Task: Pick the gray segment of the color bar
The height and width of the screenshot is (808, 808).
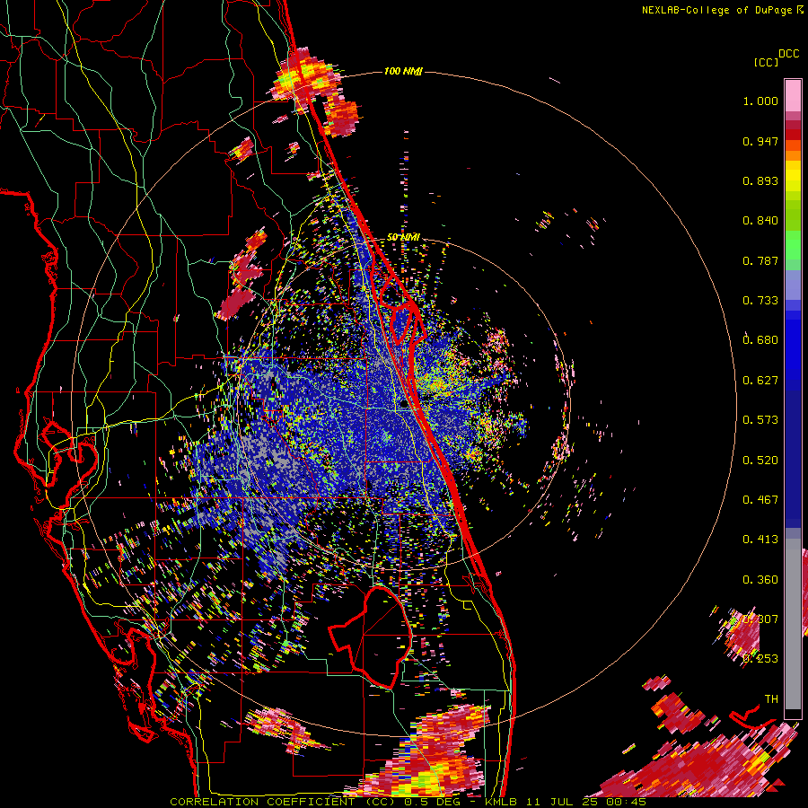Action: point(793,624)
